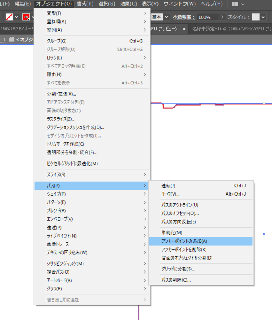This screenshot has width=272, height=320.
Task: Choose 連結(J) in the path submenu
Action: pos(201,186)
